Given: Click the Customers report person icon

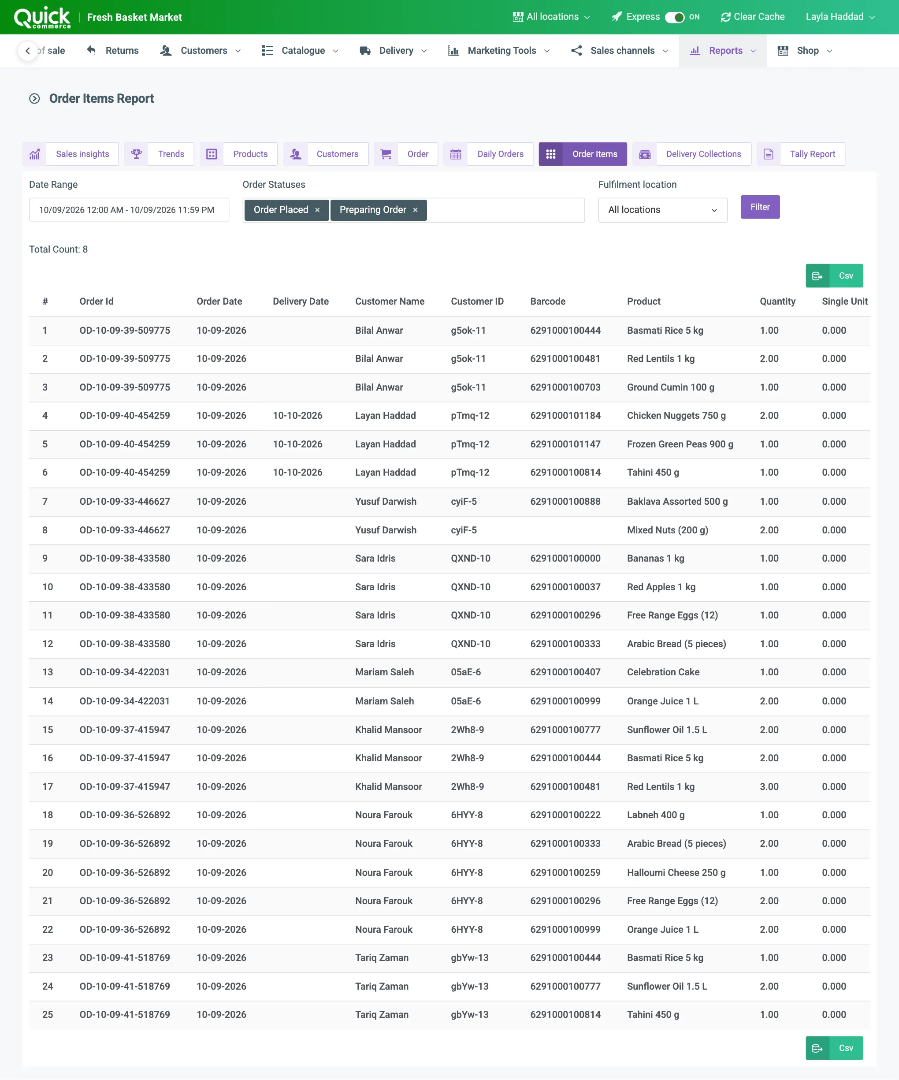Looking at the screenshot, I should [x=296, y=154].
